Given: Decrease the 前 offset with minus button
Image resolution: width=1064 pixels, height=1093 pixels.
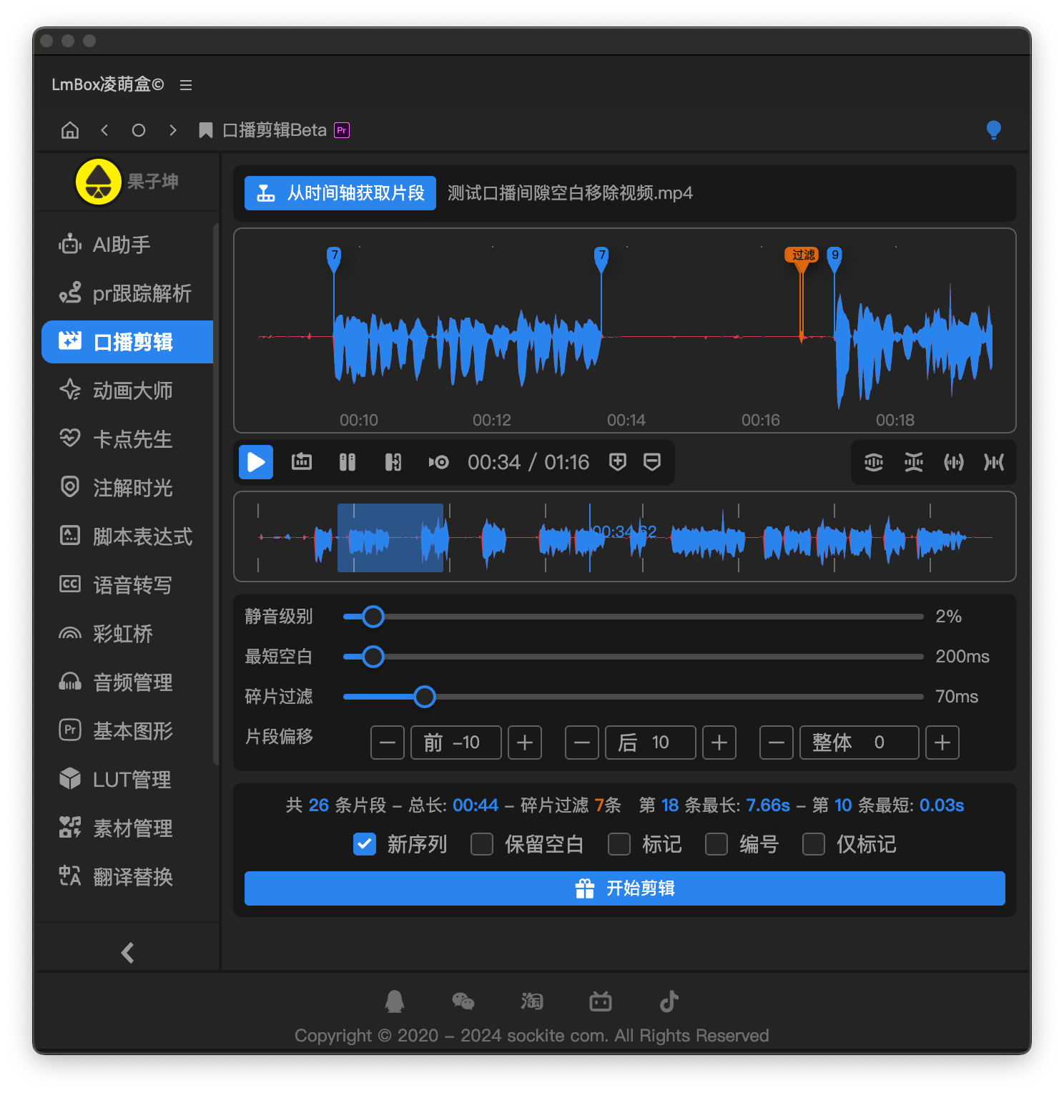Looking at the screenshot, I should (388, 742).
